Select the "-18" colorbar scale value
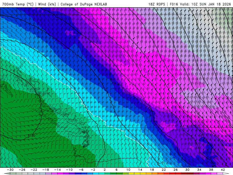The width and height of the screenshot is (233, 175). [46, 170]
